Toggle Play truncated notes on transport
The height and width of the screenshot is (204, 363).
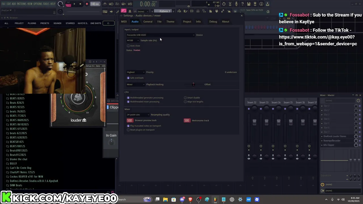(x=144, y=126)
